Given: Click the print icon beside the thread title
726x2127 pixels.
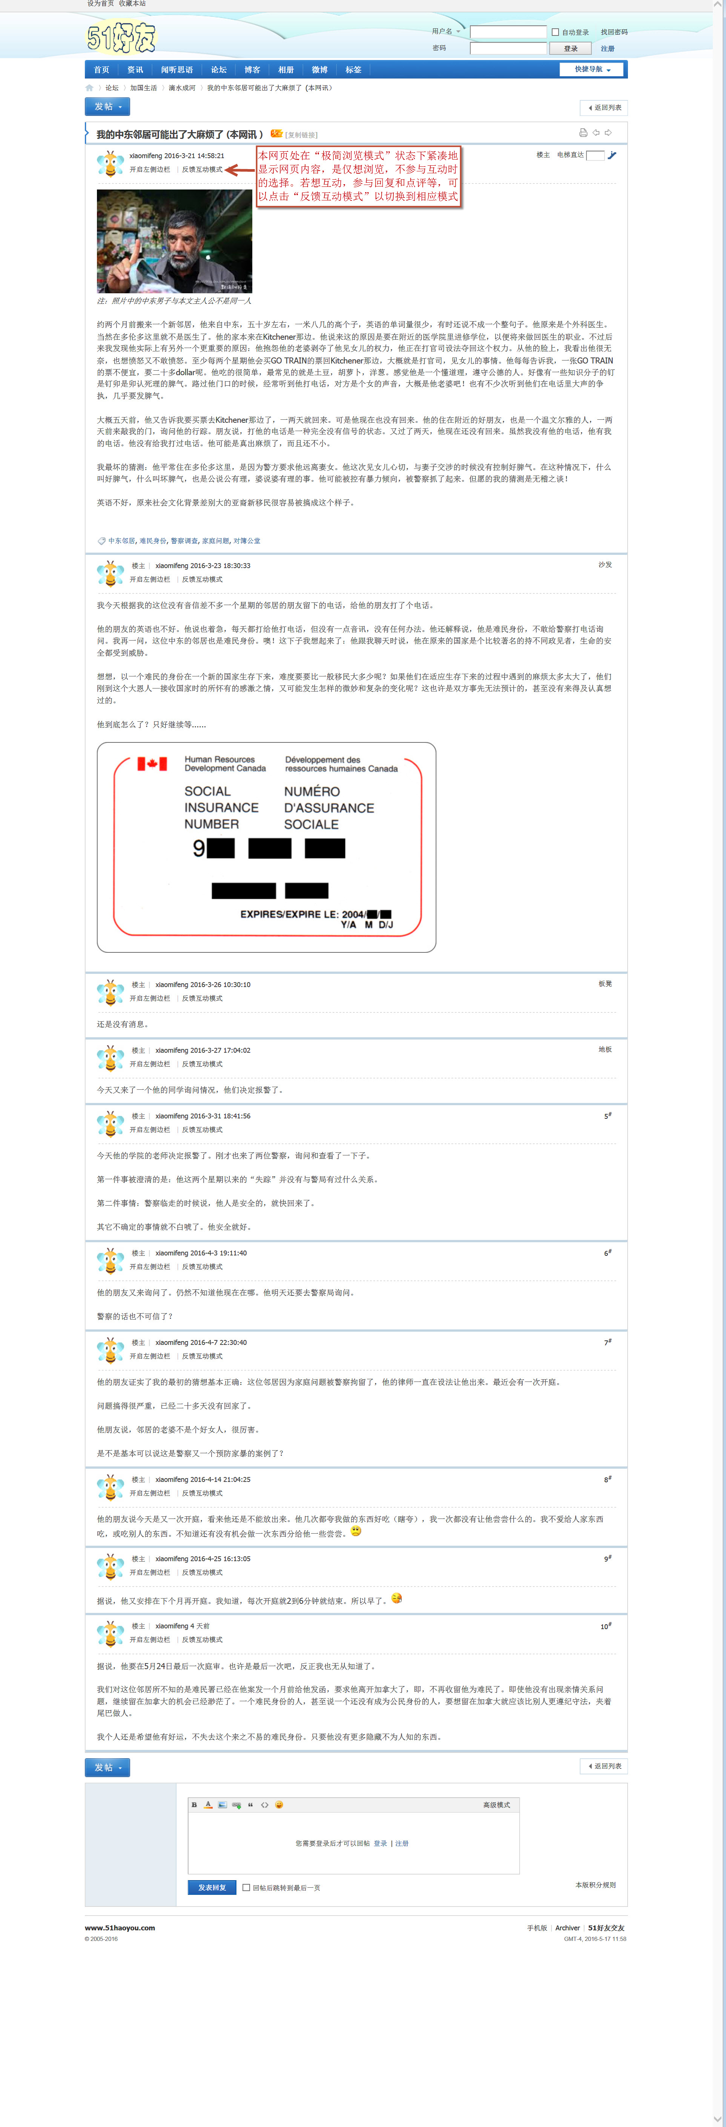Looking at the screenshot, I should 583,133.
